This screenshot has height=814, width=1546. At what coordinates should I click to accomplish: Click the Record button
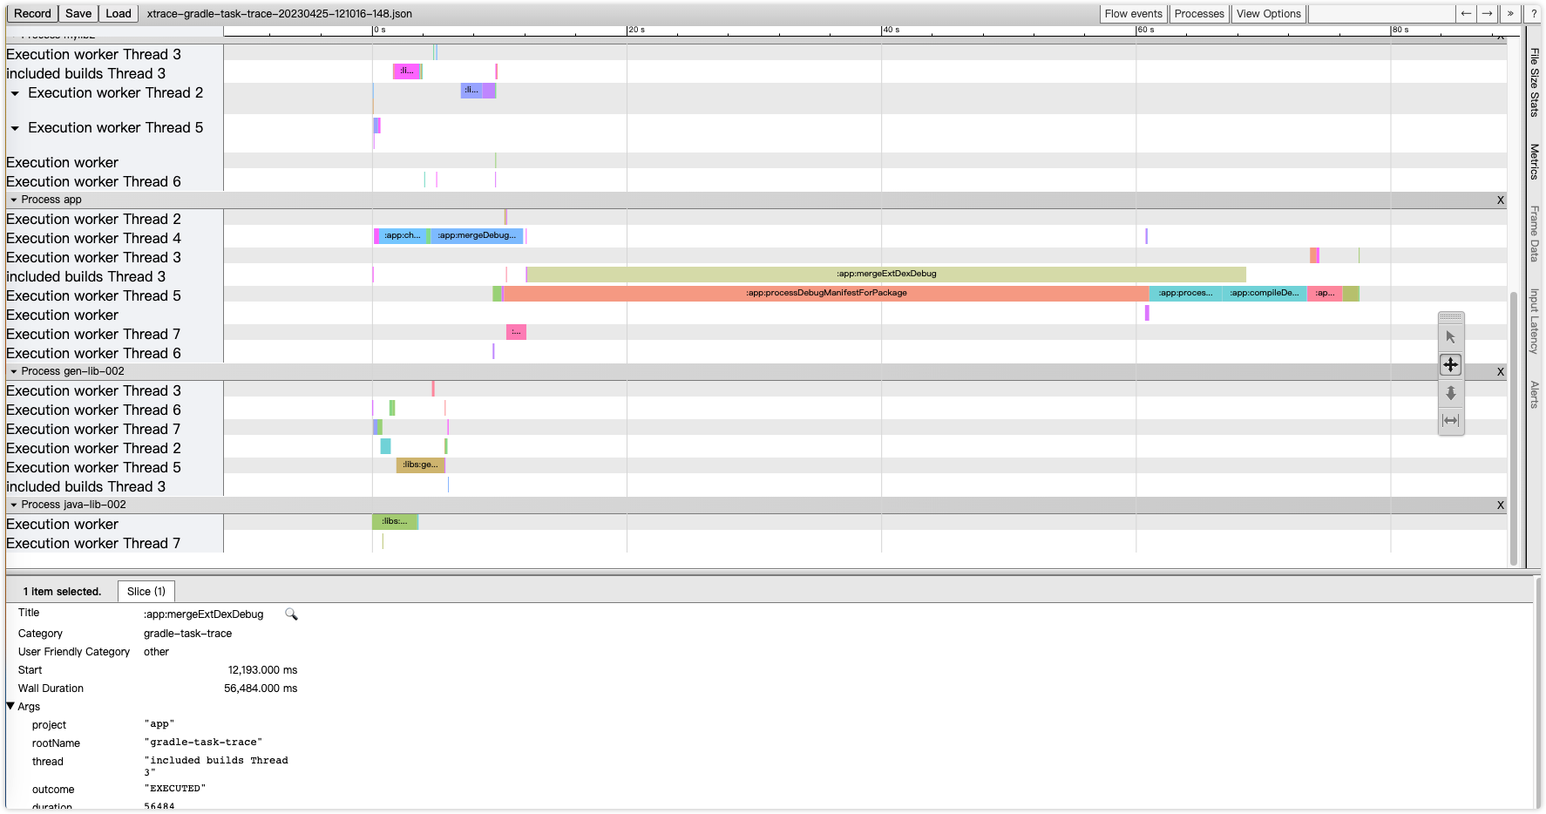tap(32, 13)
